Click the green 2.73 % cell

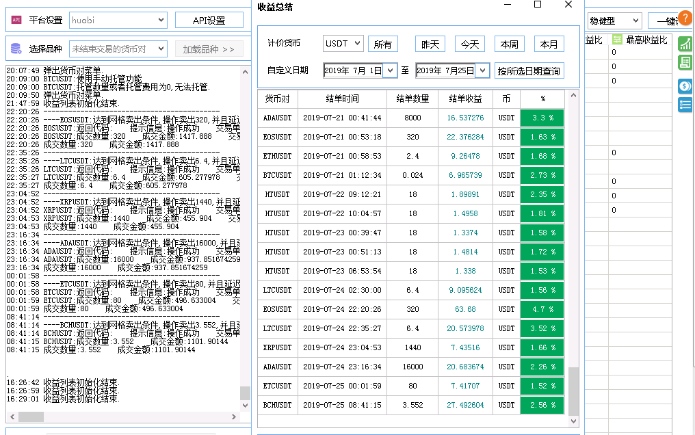point(542,175)
